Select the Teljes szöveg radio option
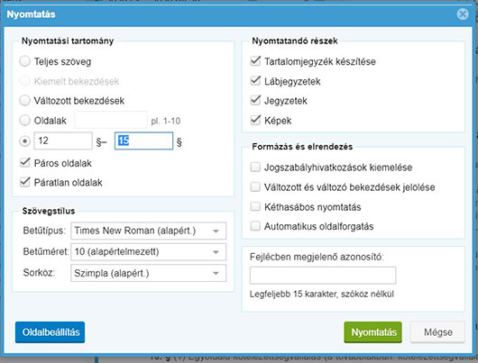Viewport: 478px width, 363px height. coord(25,61)
